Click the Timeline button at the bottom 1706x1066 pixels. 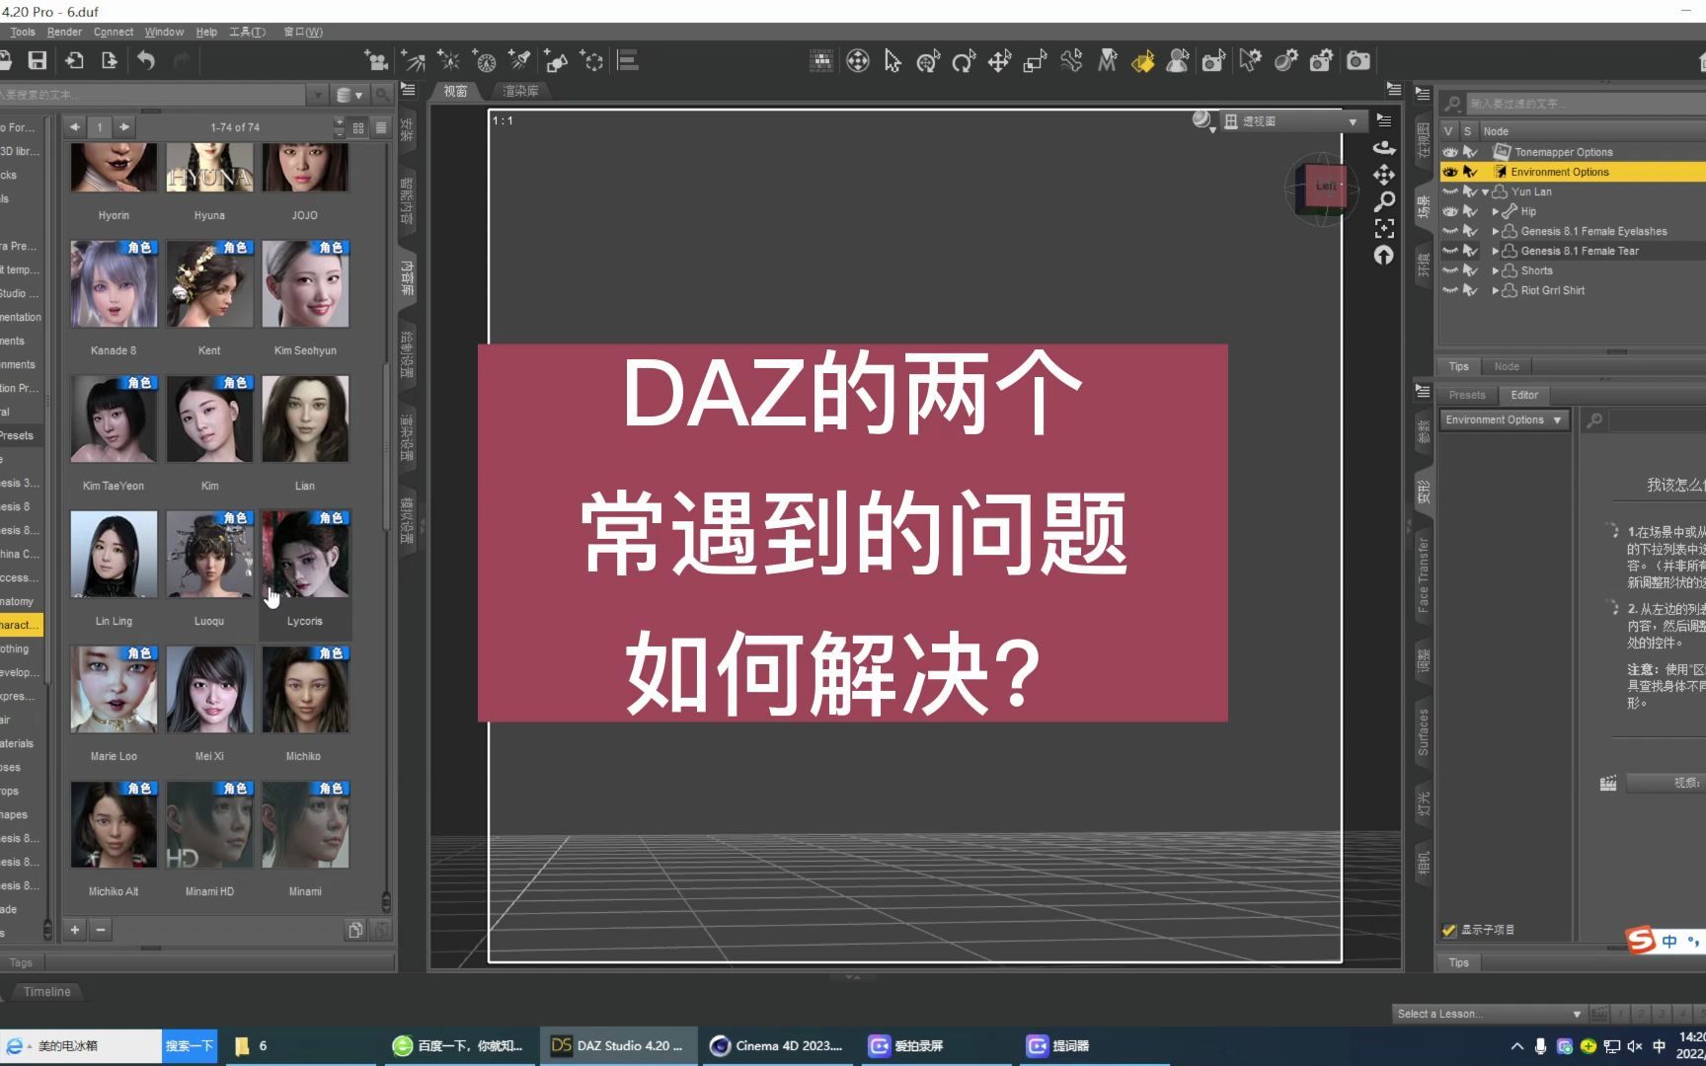[x=46, y=991]
